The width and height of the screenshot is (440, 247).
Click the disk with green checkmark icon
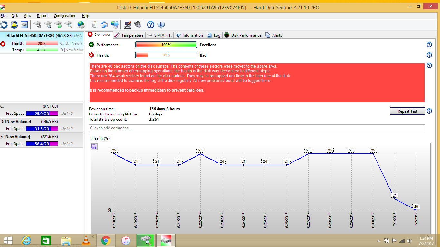pos(58,24)
